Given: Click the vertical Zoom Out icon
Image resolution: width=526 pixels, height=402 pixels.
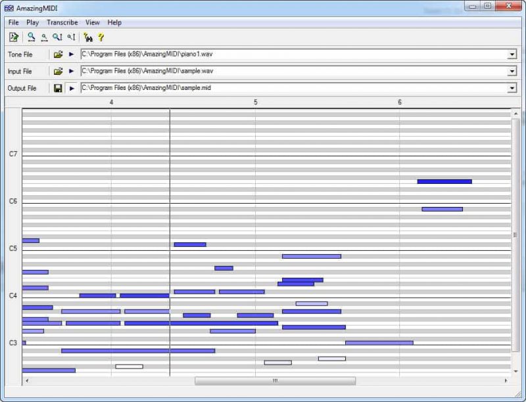Looking at the screenshot, I should click(x=70, y=37).
